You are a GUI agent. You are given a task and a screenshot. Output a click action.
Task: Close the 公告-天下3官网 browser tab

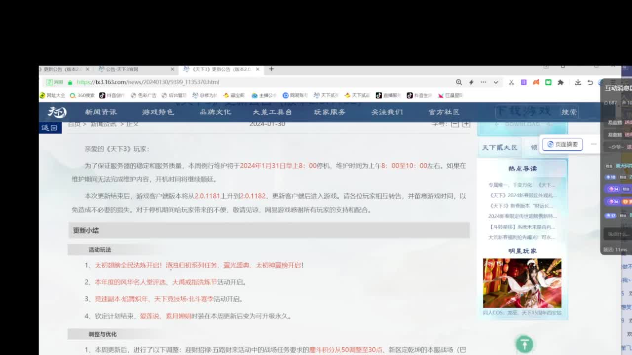tap(172, 70)
